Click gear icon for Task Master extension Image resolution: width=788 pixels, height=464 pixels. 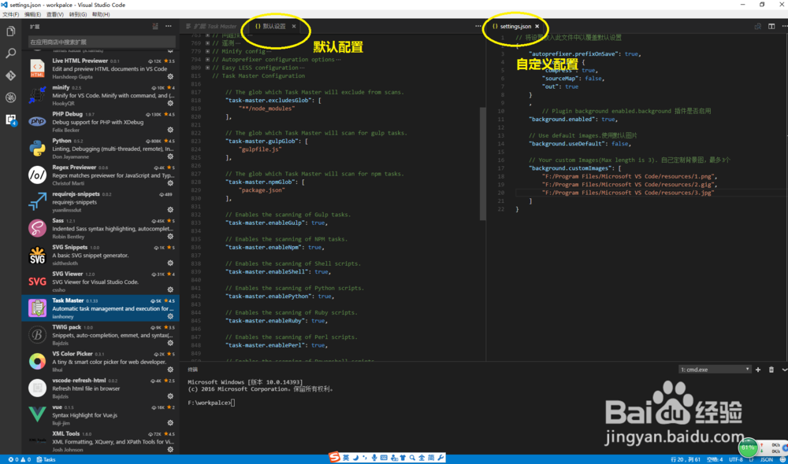tap(170, 316)
